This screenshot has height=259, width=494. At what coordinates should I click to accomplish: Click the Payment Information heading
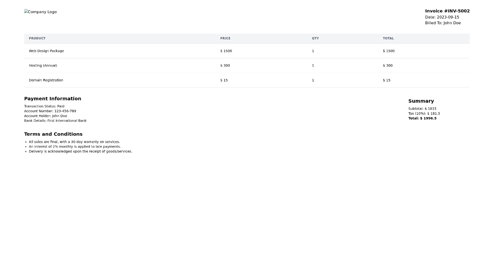click(x=53, y=99)
